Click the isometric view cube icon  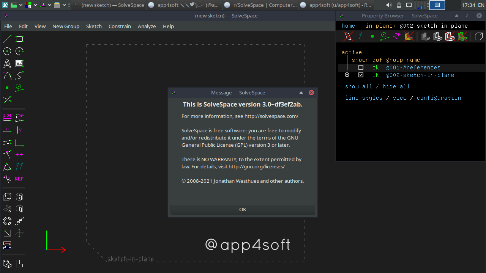pos(478,36)
